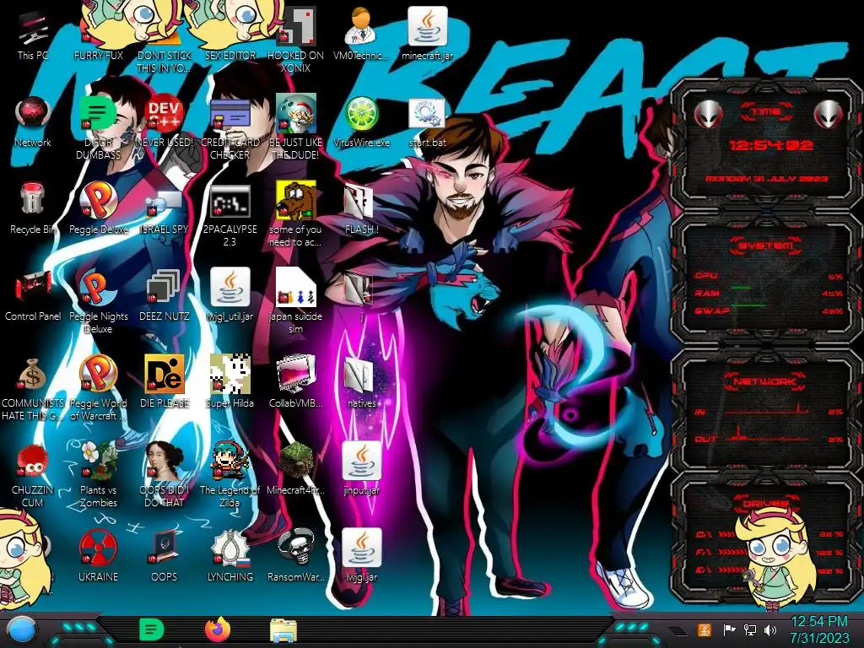Select the Peggle Deluxe icon

tap(98, 208)
